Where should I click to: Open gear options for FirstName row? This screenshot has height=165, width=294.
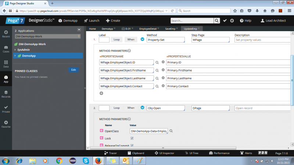coord(163,70)
